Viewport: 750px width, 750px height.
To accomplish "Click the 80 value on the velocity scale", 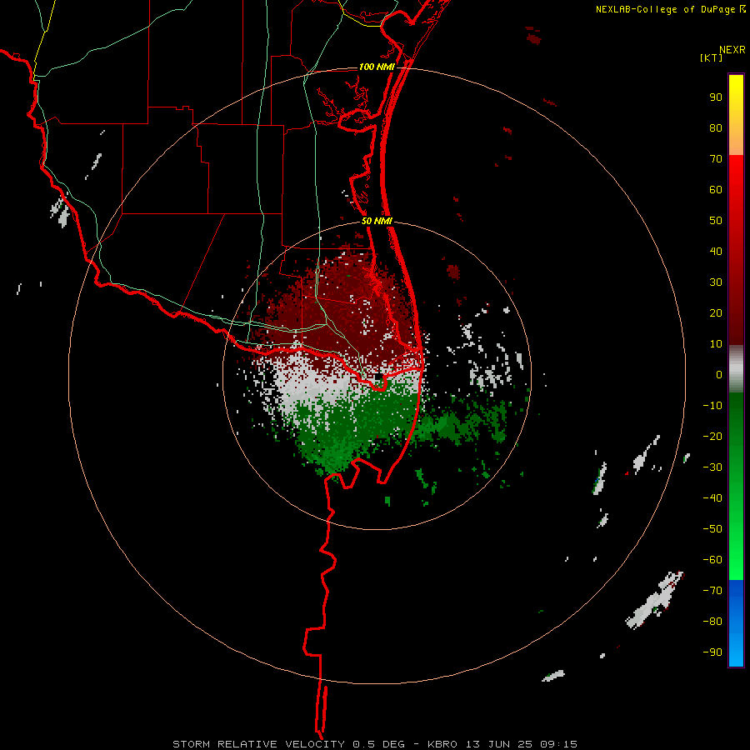I will click(x=716, y=128).
